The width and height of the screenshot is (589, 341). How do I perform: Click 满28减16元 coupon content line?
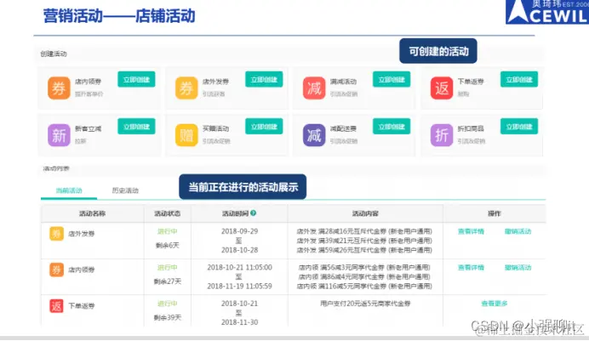(364, 231)
